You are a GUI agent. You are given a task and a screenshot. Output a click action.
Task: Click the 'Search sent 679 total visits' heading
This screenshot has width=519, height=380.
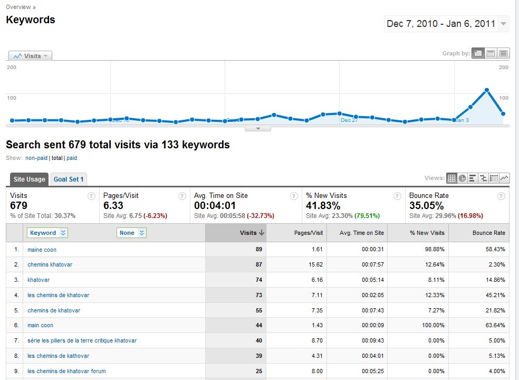point(118,145)
